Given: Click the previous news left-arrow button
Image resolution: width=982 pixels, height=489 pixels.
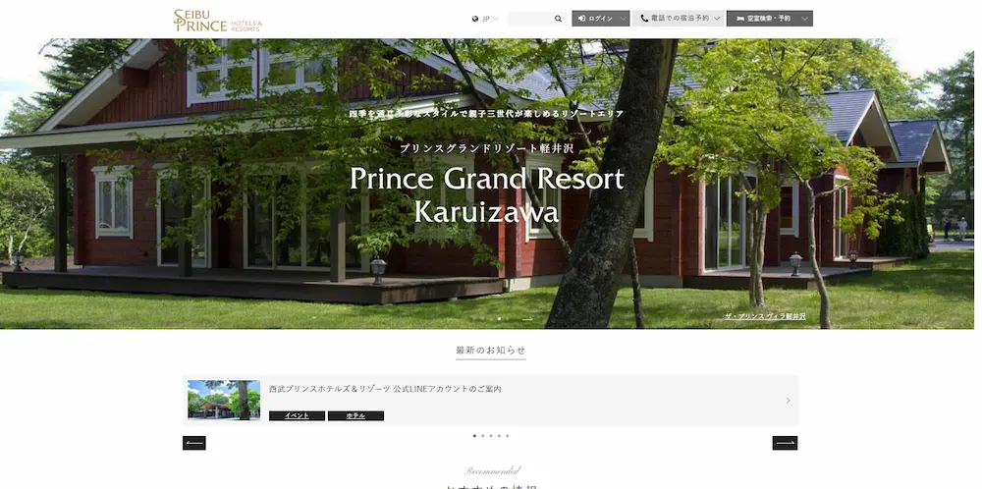Looking at the screenshot, I should 194,443.
